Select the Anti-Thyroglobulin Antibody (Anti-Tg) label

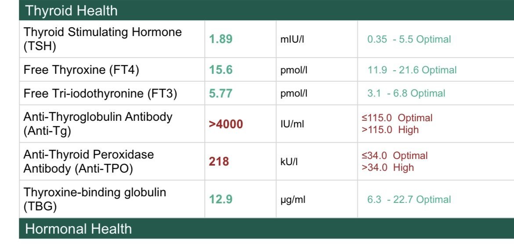[x=98, y=124]
